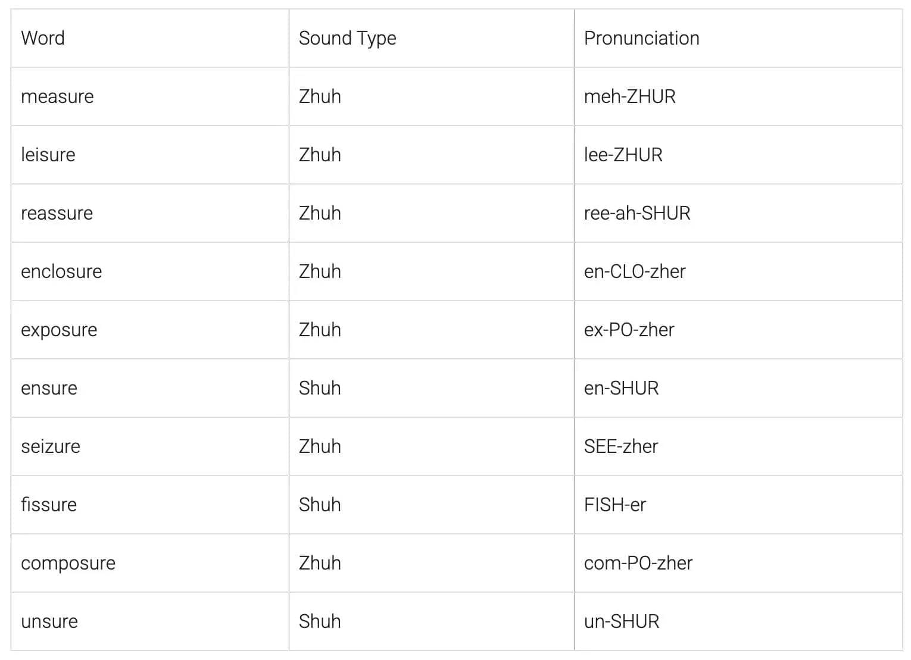Click the "ex-PO-zher" pronunciation text
This screenshot has width=911, height=660.
pos(629,330)
